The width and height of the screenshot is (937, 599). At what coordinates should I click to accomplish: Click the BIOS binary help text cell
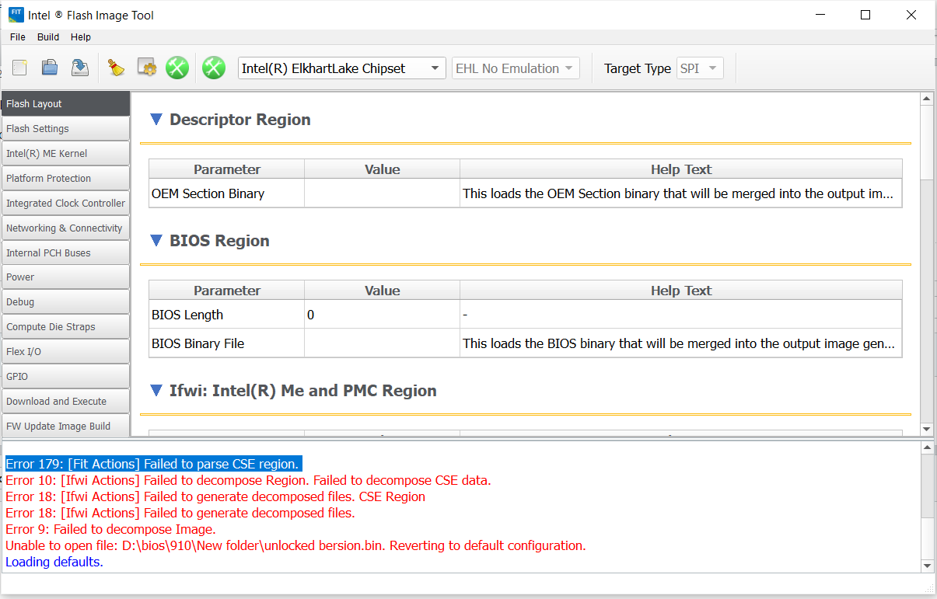point(681,343)
